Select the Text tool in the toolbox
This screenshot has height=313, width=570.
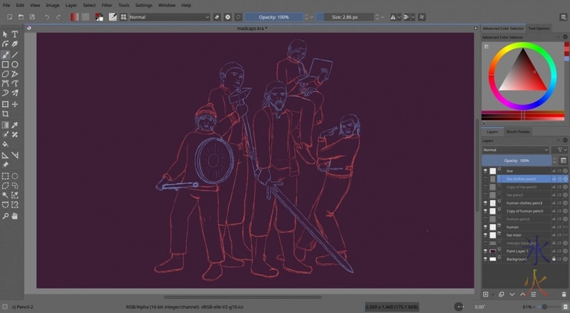(x=15, y=34)
